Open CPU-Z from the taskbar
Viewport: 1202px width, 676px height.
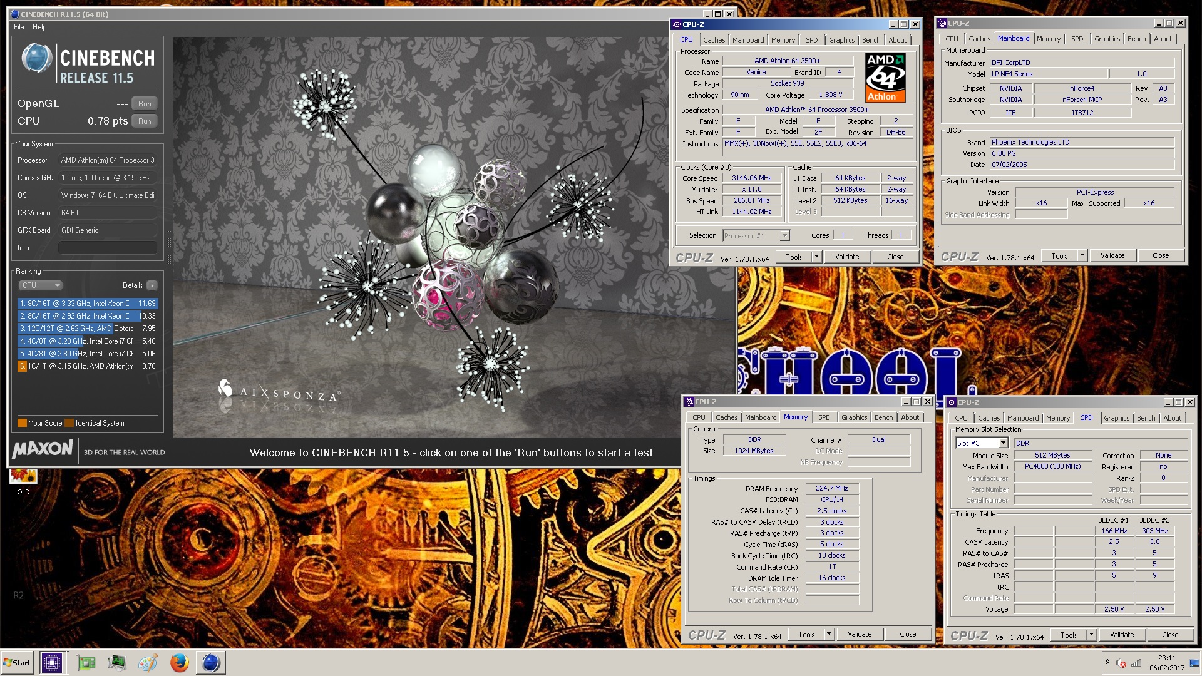tap(52, 663)
